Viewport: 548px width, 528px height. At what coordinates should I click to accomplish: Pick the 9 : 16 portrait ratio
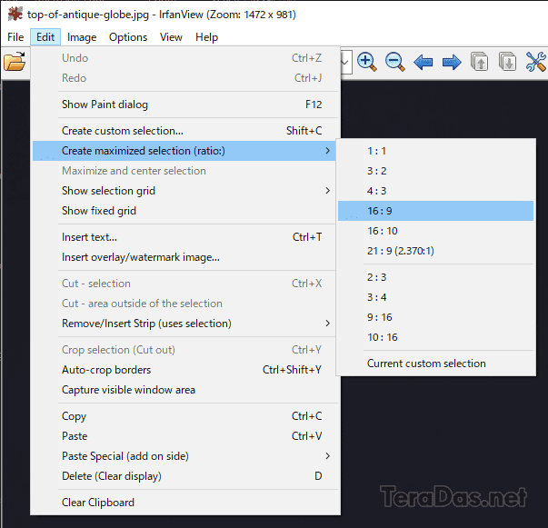click(436, 317)
